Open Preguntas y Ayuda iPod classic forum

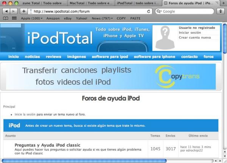(x=48, y=145)
